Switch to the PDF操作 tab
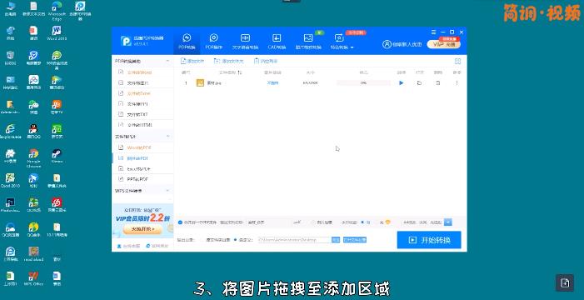 pos(214,42)
